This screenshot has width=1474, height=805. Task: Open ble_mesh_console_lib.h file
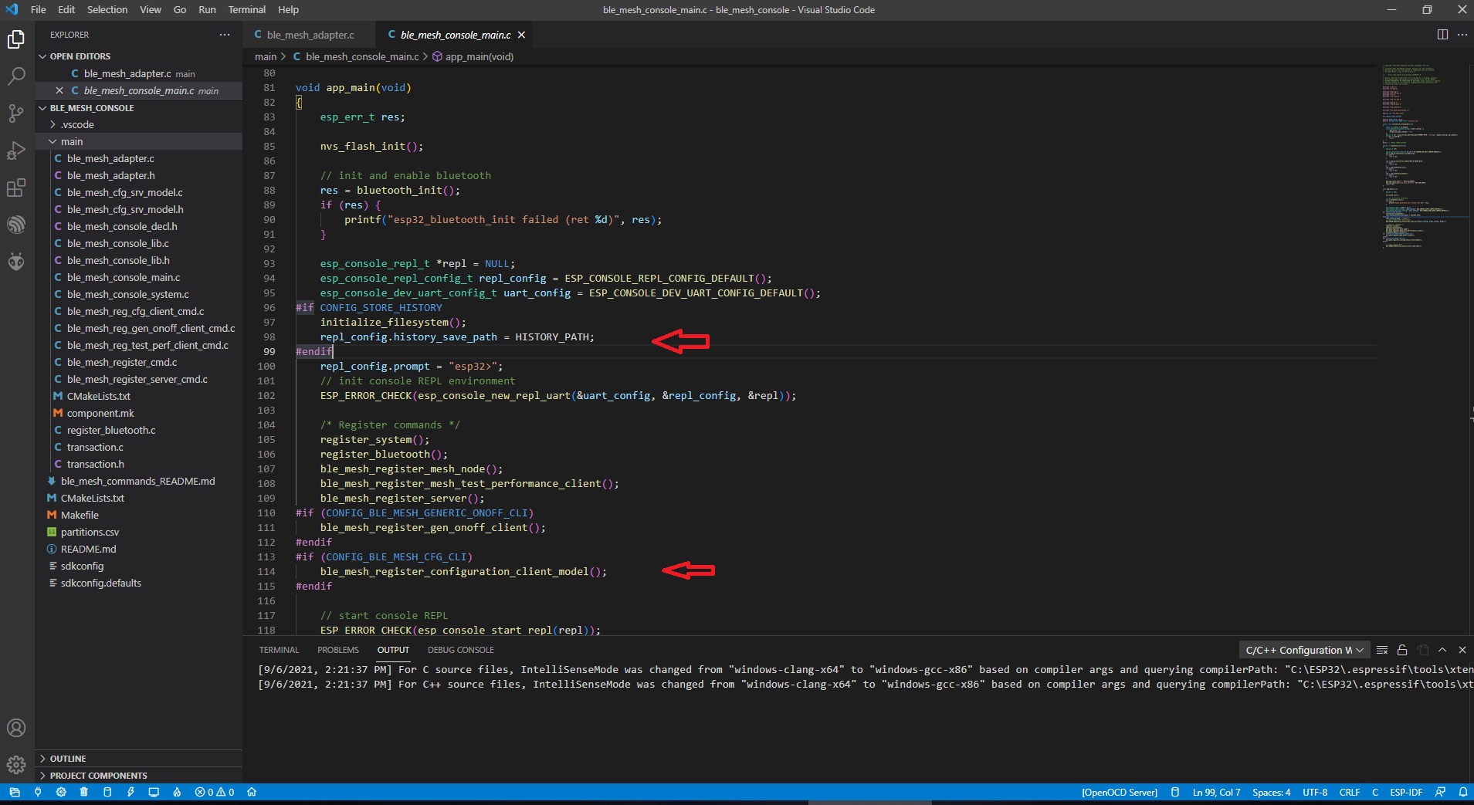point(118,260)
